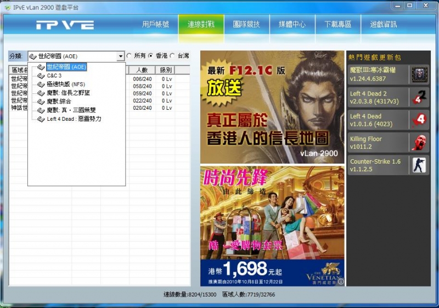Viewport: 439px width, 308px height.
Task: Open the 下載專區 tab
Action: pyautogui.click(x=338, y=24)
